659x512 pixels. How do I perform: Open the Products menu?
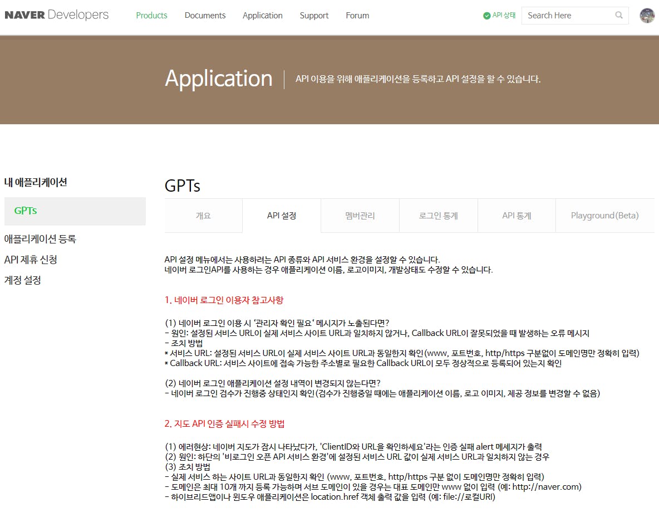click(152, 16)
